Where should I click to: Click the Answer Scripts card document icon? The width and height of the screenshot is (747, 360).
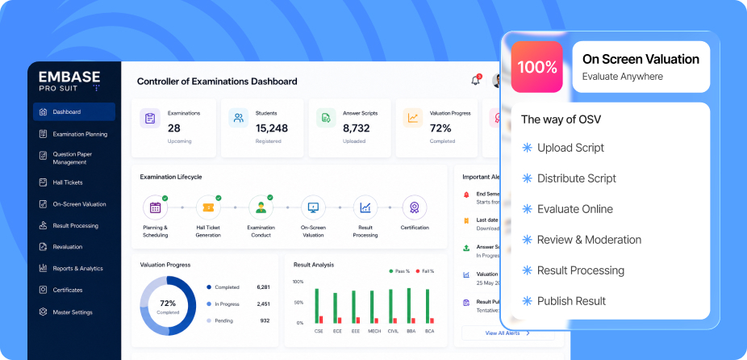[326, 118]
